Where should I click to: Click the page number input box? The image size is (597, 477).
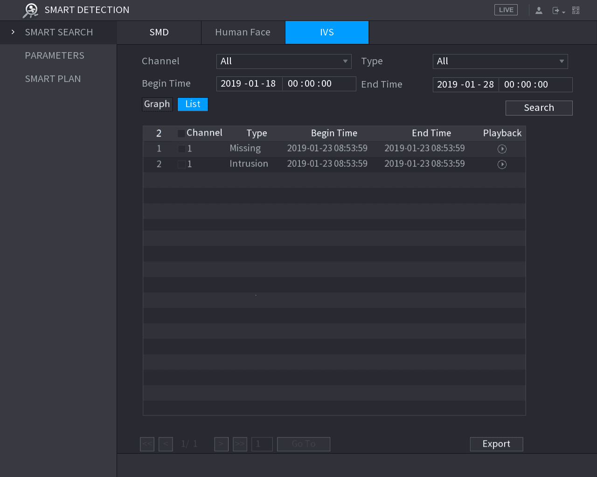(262, 444)
